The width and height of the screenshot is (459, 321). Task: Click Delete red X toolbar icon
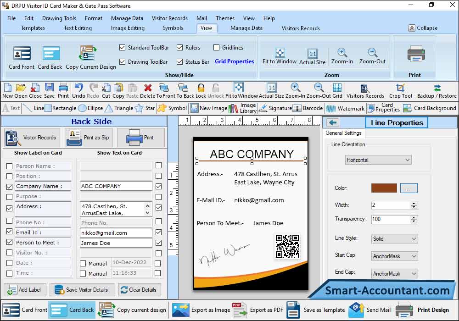[x=148, y=88]
